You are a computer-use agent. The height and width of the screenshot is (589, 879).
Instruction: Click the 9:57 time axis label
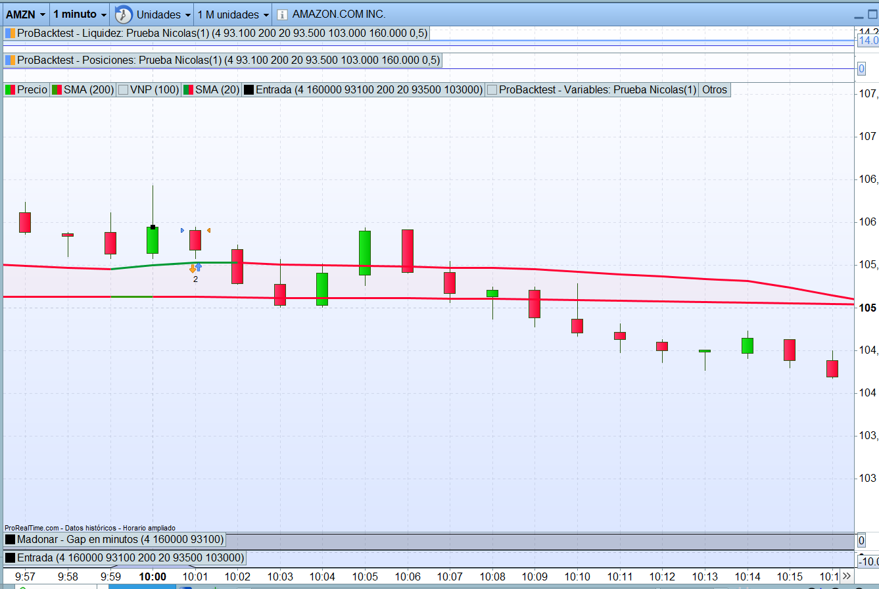tap(26, 577)
